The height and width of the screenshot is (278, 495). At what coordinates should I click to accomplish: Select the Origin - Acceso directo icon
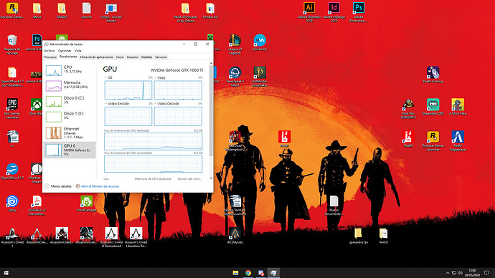coord(111,12)
